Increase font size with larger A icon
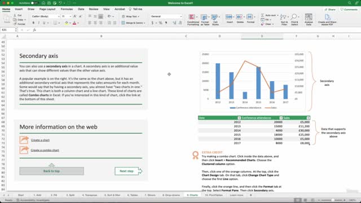This screenshot has width=361, height=203. [x=75, y=16]
